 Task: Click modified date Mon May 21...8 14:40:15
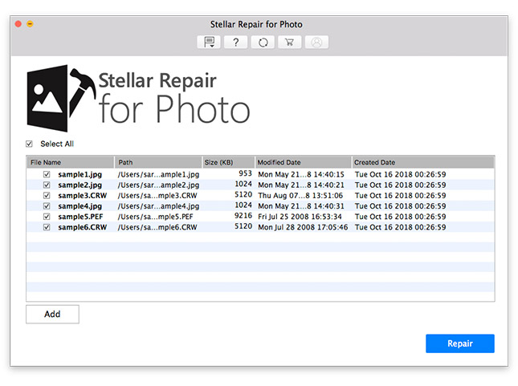301,174
